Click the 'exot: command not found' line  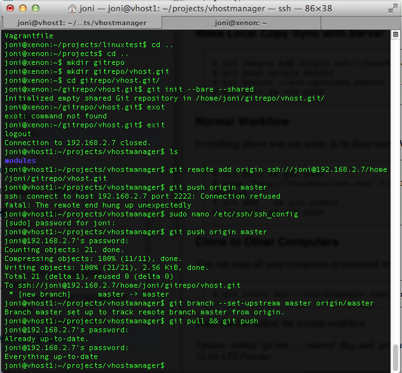click(55, 116)
